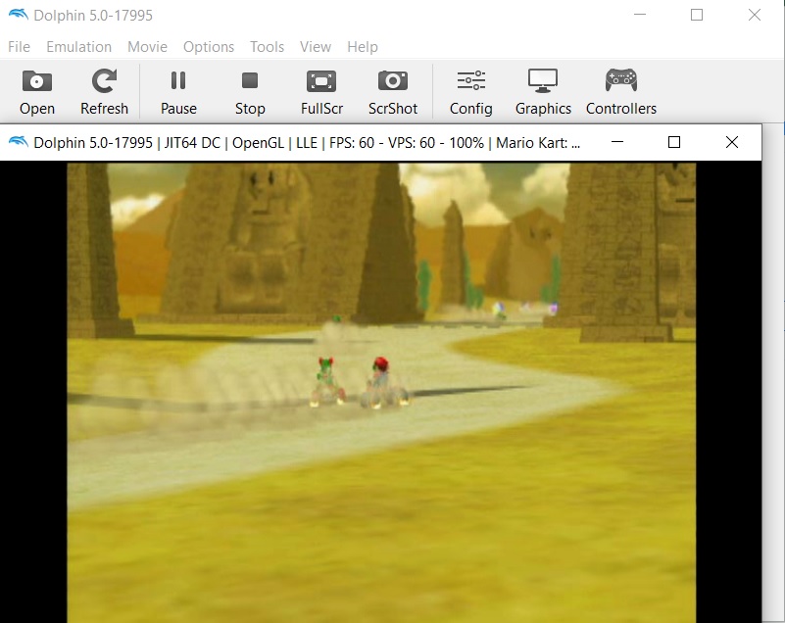Screen dimensions: 785x623
Task: Open Controllers settings
Action: pos(621,92)
